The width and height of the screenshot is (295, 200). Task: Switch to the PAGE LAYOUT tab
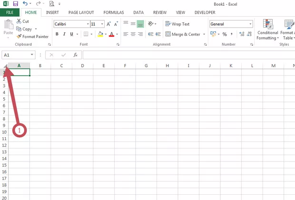point(81,12)
